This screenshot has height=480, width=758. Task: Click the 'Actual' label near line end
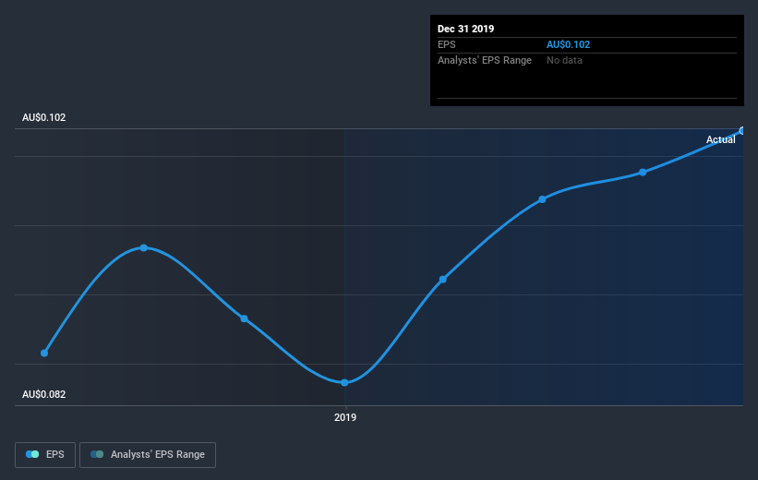[x=720, y=139]
